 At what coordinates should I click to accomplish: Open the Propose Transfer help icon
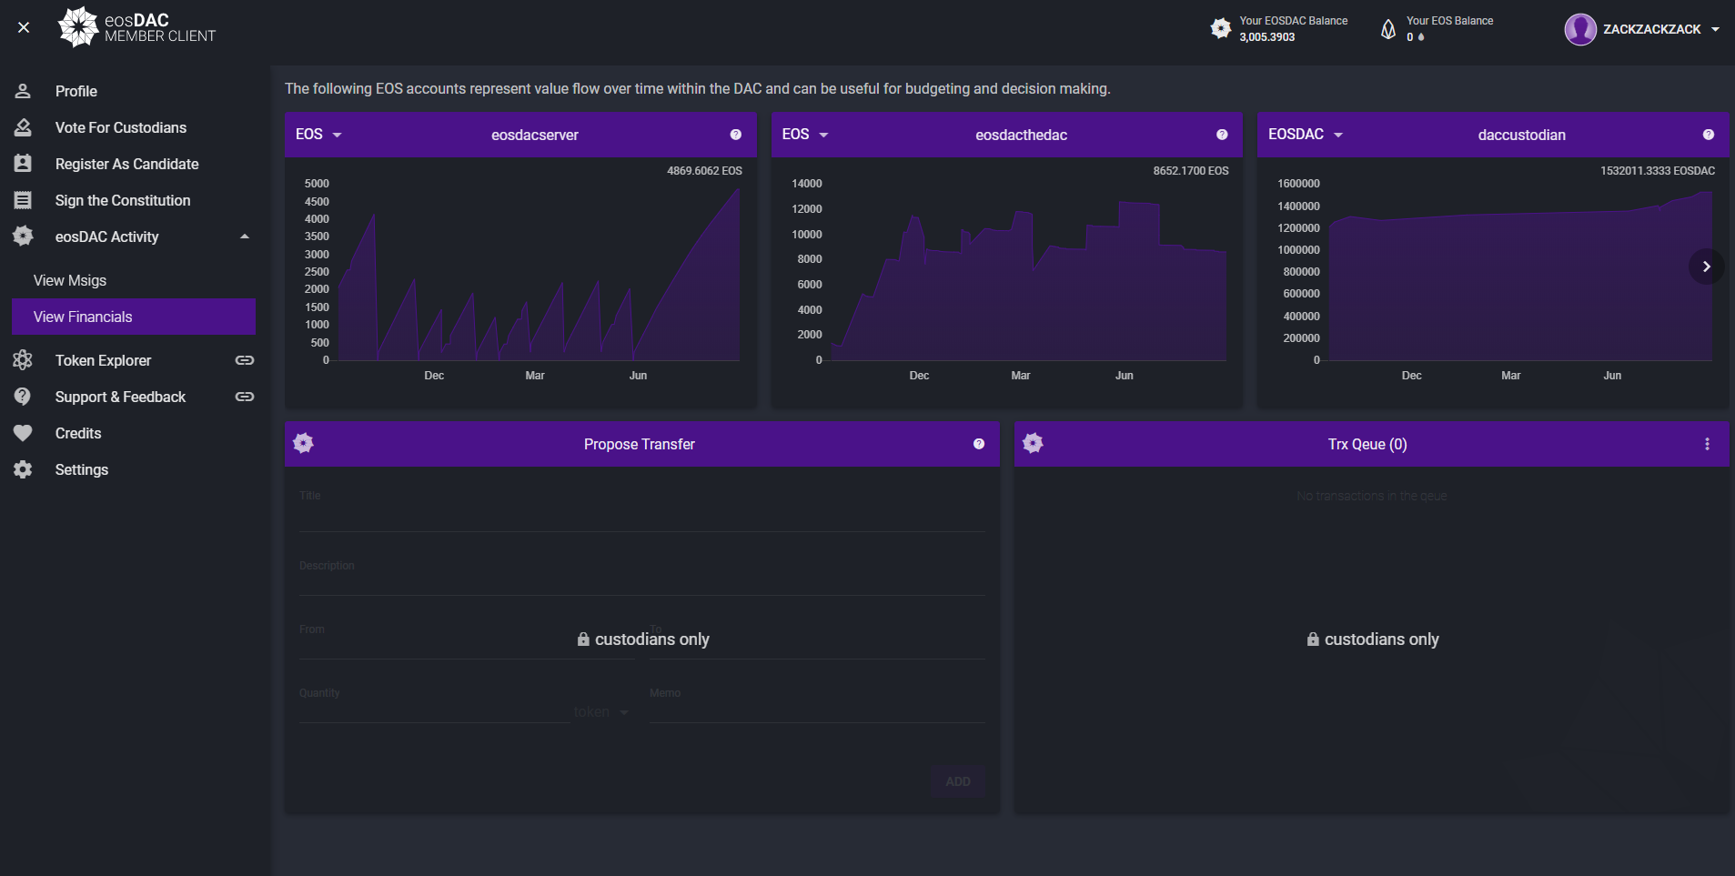[x=979, y=444]
